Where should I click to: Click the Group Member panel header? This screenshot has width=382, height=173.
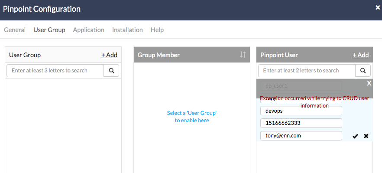click(192, 55)
